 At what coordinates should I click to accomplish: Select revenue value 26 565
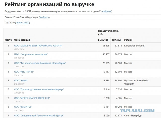click(106, 63)
